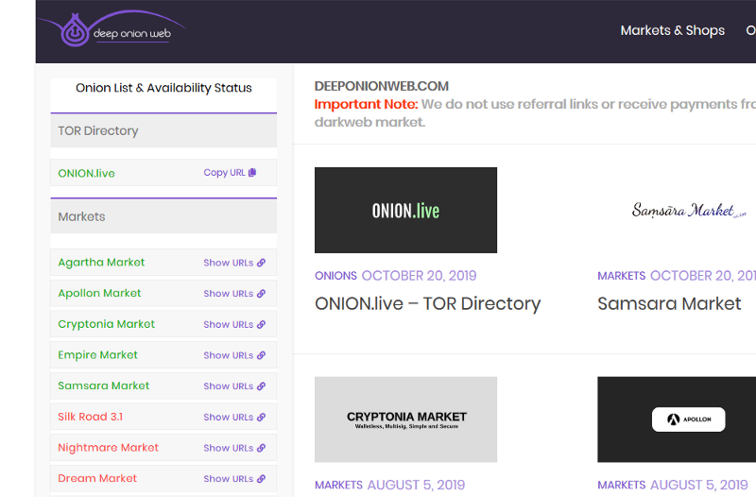Click link icon next to Nightmare Market
Viewport: 756px width, 497px height.
261,448
